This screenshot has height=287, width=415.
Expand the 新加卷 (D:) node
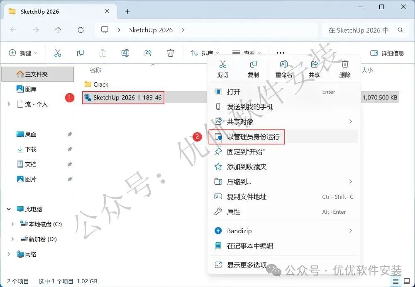coord(12,239)
